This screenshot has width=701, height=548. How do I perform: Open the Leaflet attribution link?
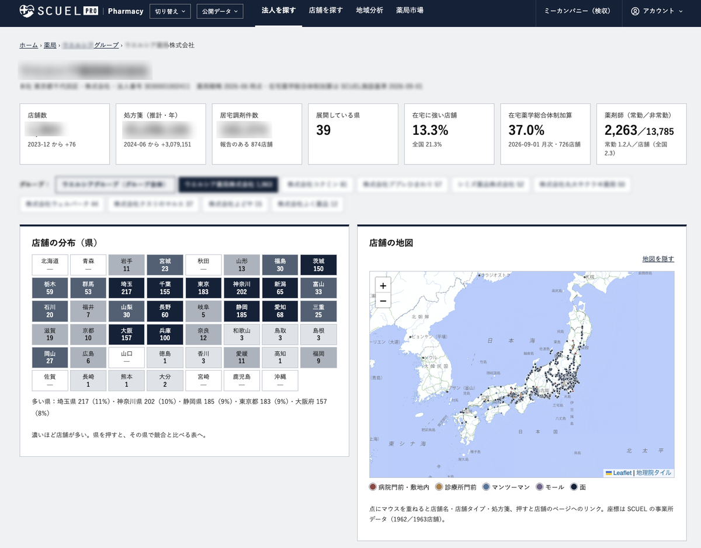pyautogui.click(x=619, y=473)
